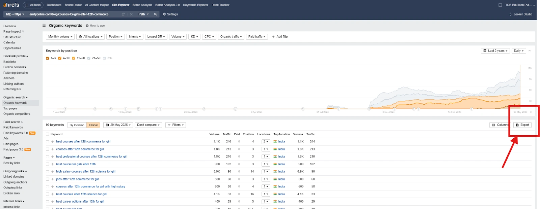Open the URL in new tab icon
This screenshot has width=540, height=209.
(123, 14)
